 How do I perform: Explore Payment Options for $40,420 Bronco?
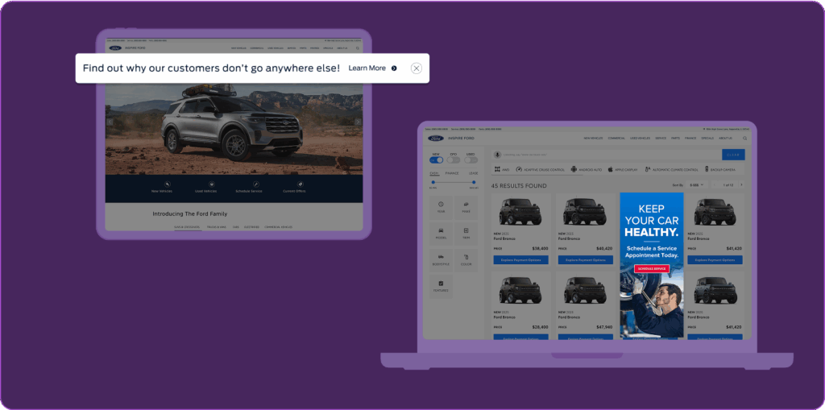(x=585, y=260)
